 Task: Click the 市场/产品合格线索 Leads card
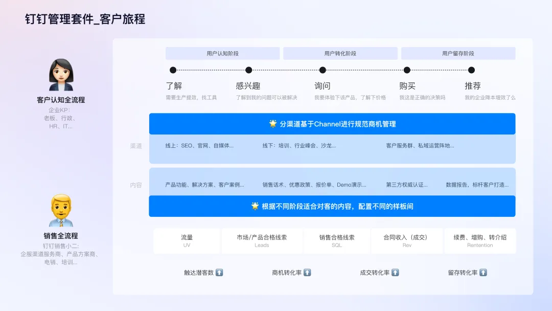262,241
